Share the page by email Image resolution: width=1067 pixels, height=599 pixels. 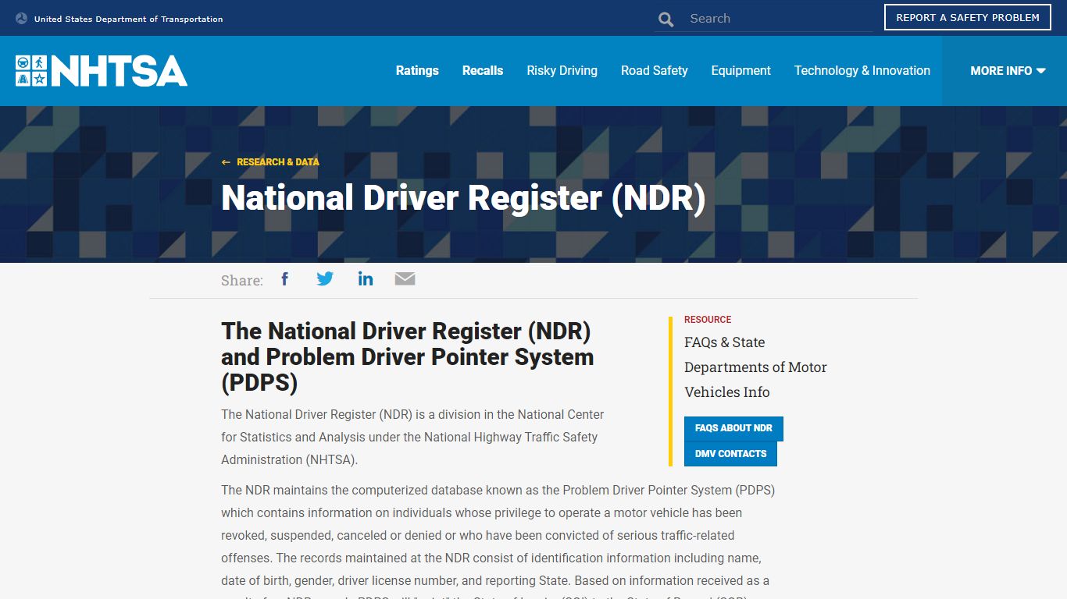click(x=405, y=279)
